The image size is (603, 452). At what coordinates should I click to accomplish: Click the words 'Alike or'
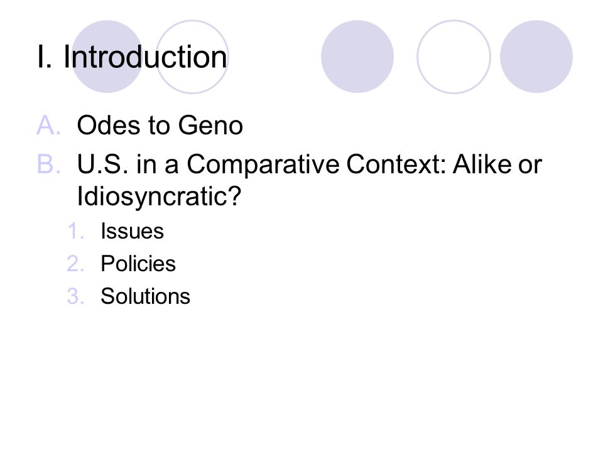point(497,164)
